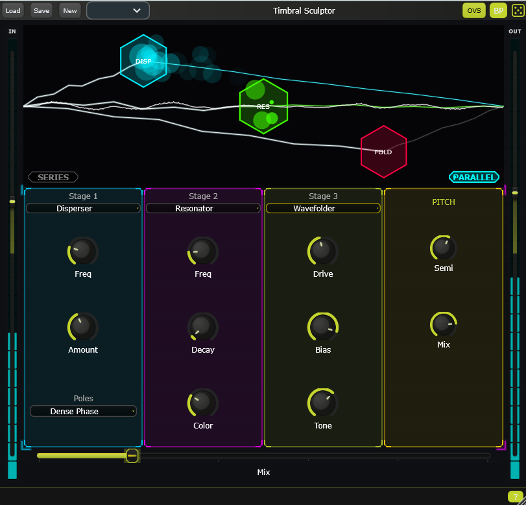Image resolution: width=526 pixels, height=505 pixels.
Task: Toggle the BP bypass button
Action: [x=498, y=10]
